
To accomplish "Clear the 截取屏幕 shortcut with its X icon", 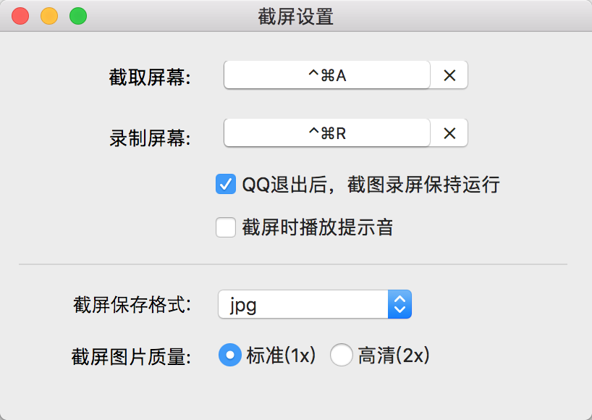I will tap(449, 75).
